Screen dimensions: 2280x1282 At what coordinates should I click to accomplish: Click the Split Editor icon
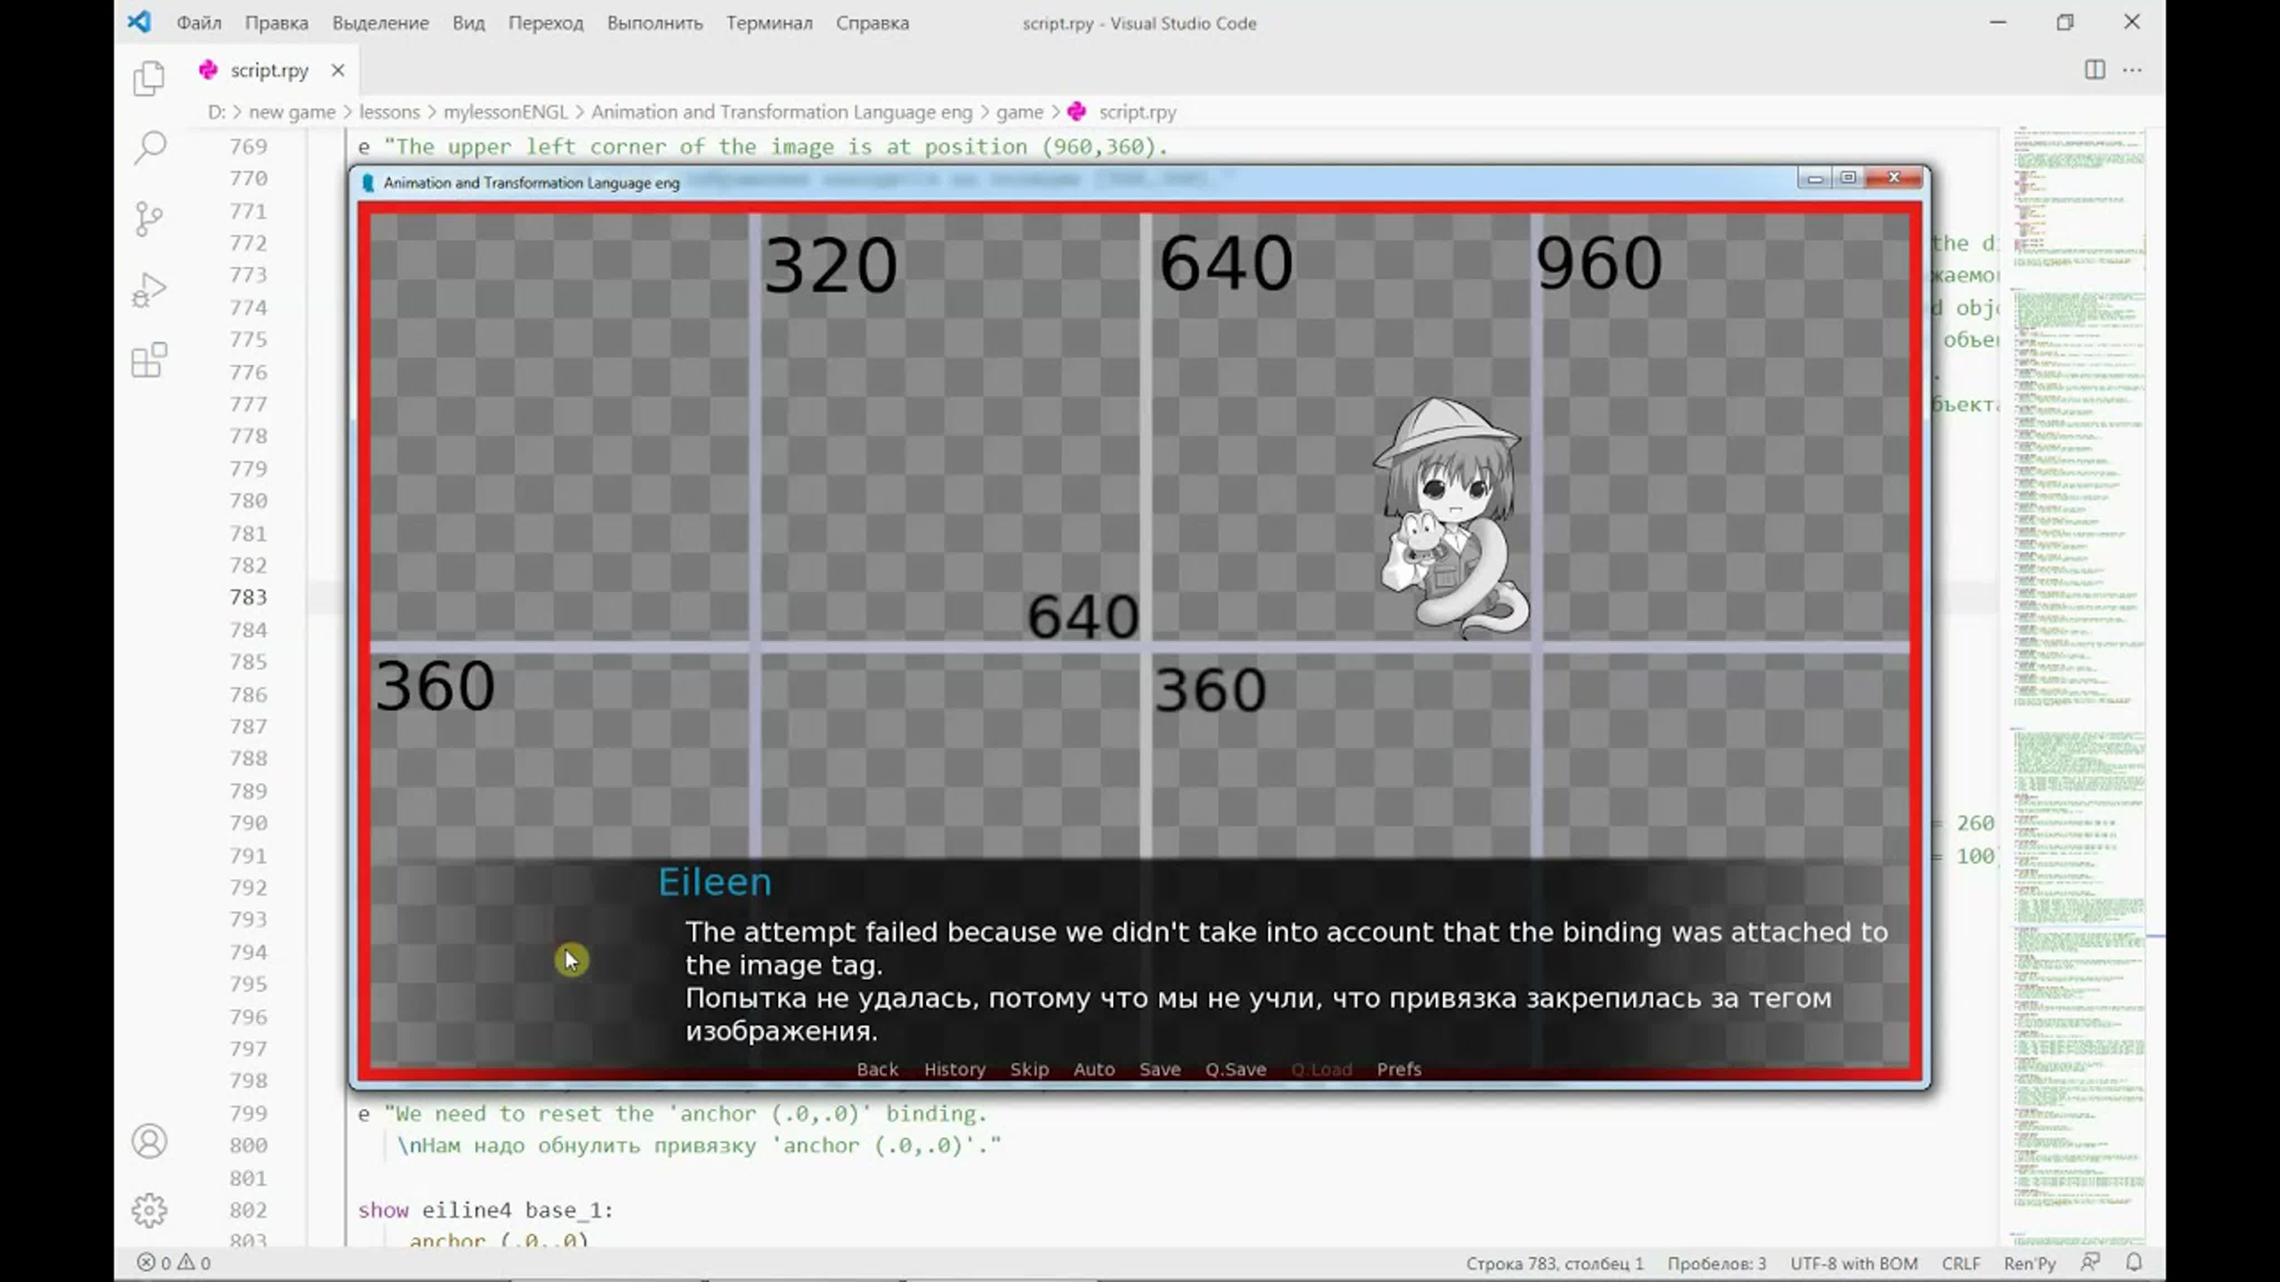(x=2094, y=70)
